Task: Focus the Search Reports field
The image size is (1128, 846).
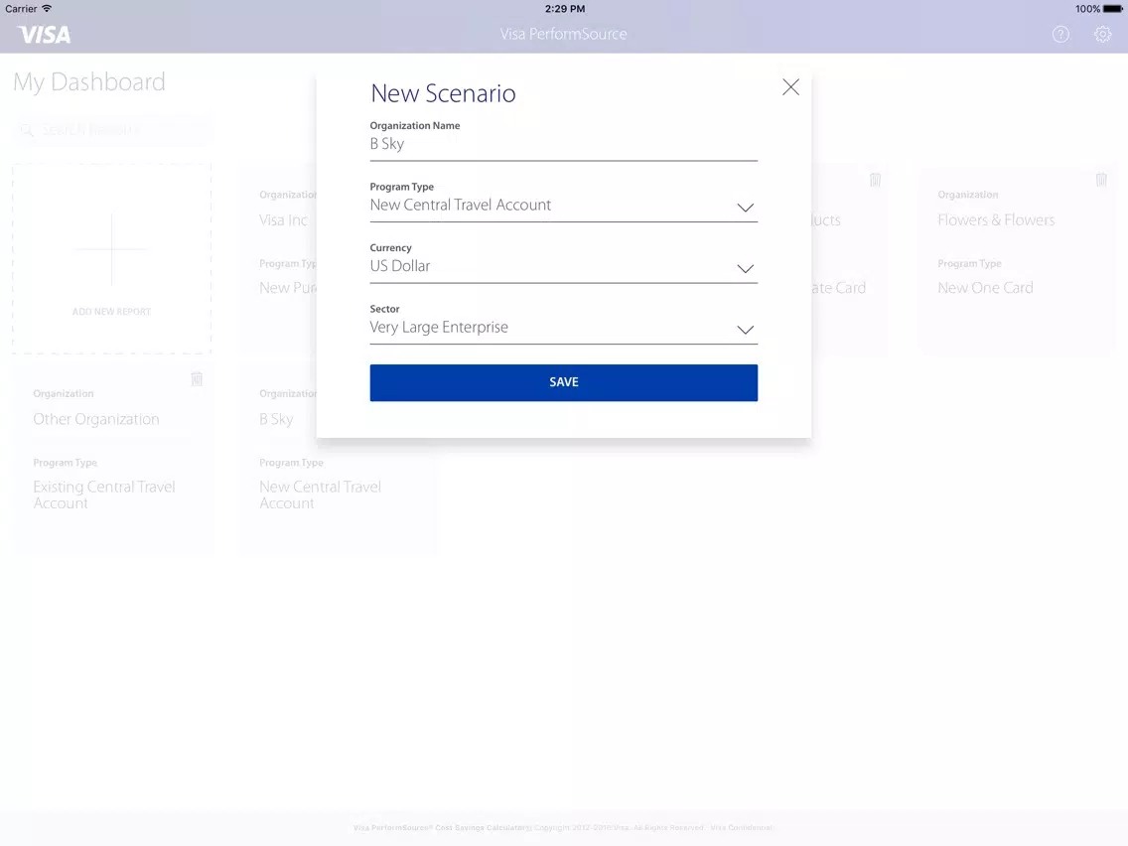Action: click(113, 130)
